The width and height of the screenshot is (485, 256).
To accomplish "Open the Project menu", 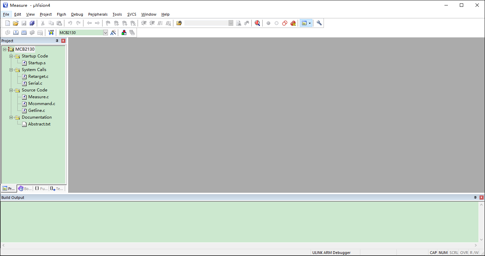I will point(46,14).
